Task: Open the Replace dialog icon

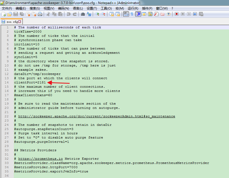Action: pyautogui.click(x=89, y=14)
